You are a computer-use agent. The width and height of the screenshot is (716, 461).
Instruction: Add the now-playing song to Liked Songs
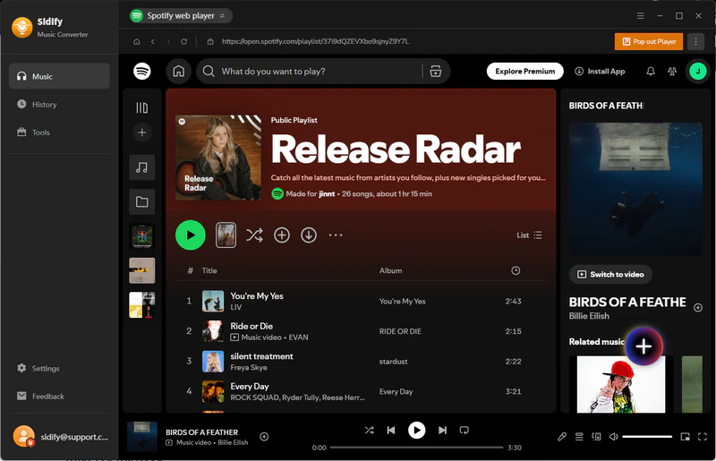[x=264, y=436]
